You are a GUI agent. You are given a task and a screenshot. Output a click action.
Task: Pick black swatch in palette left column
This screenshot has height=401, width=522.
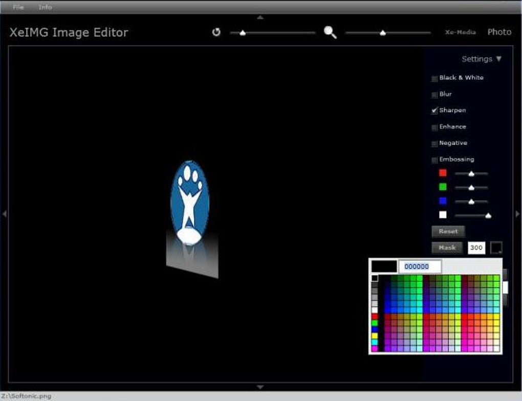coord(375,278)
